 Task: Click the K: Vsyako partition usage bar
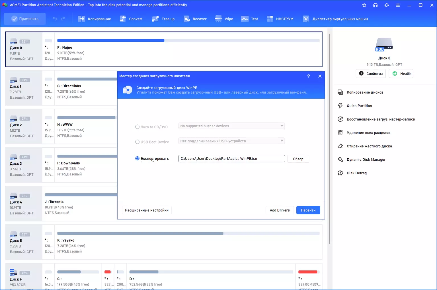point(188,233)
